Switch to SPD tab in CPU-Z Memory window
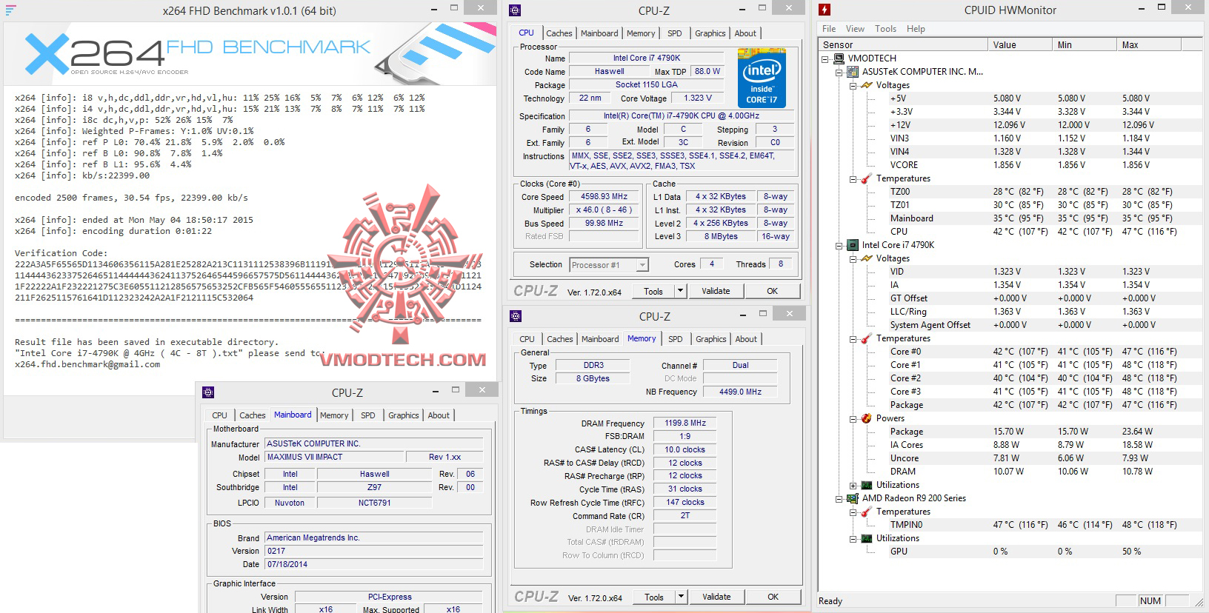1209x613 pixels. tap(675, 339)
